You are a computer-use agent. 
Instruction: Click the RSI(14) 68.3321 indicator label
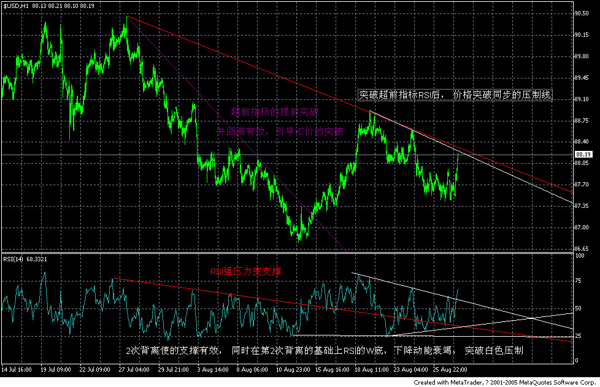25,259
